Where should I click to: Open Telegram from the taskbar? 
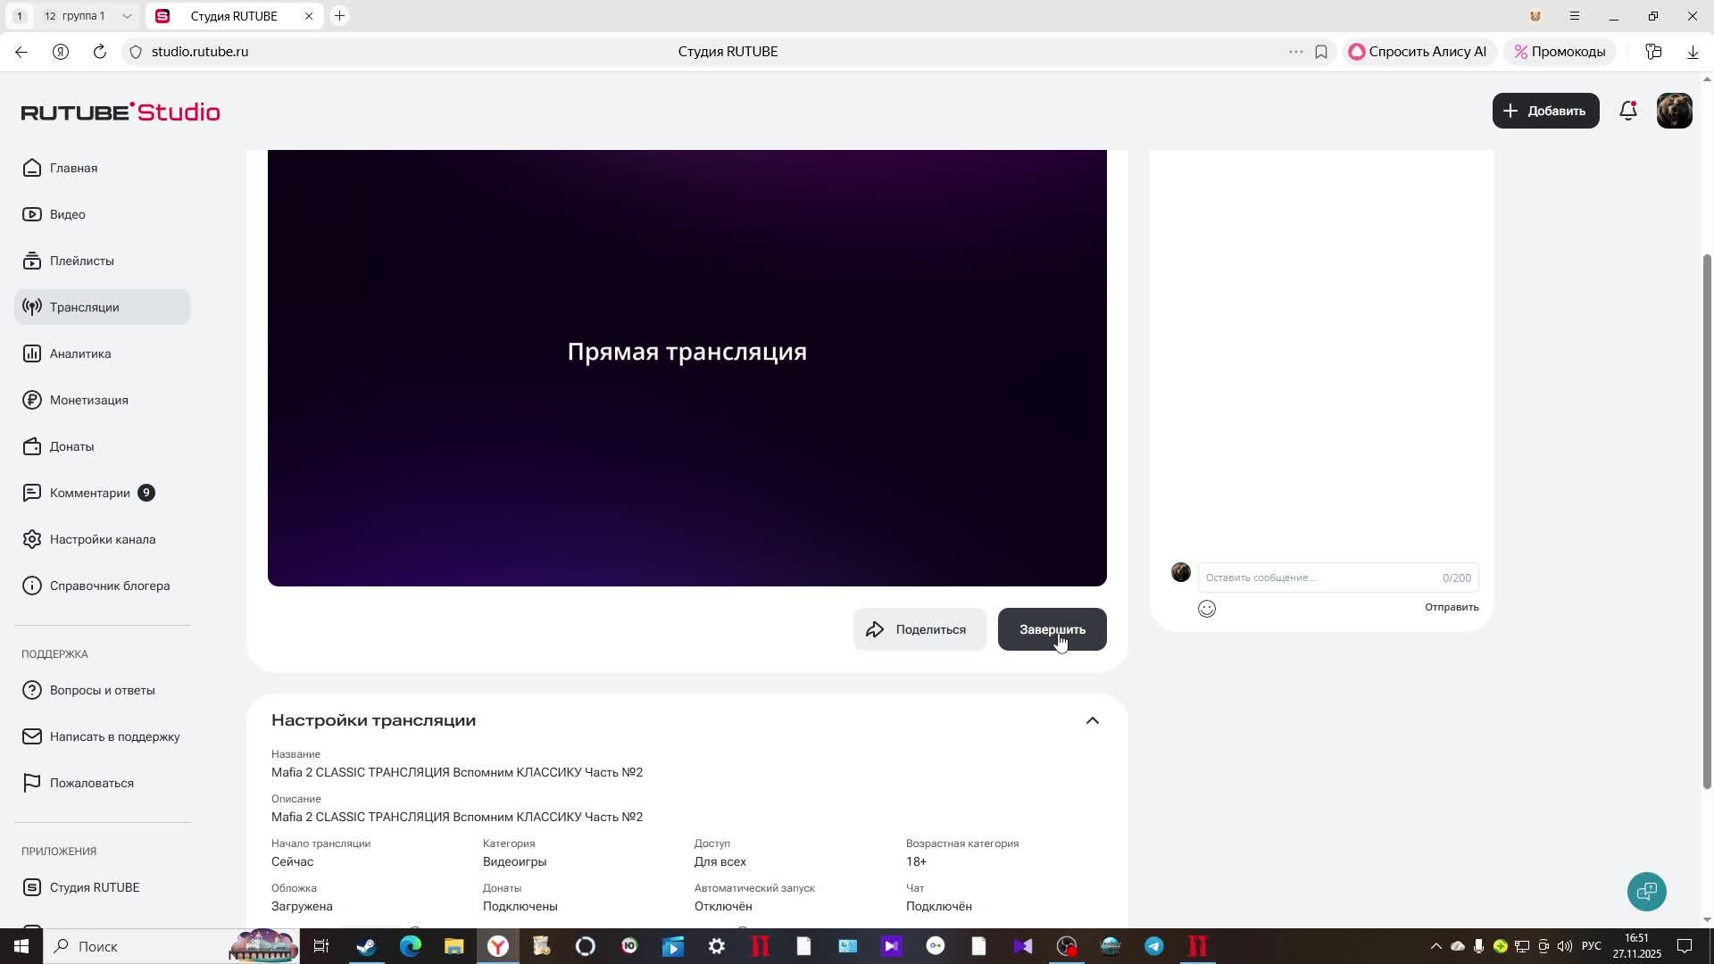(x=1154, y=946)
